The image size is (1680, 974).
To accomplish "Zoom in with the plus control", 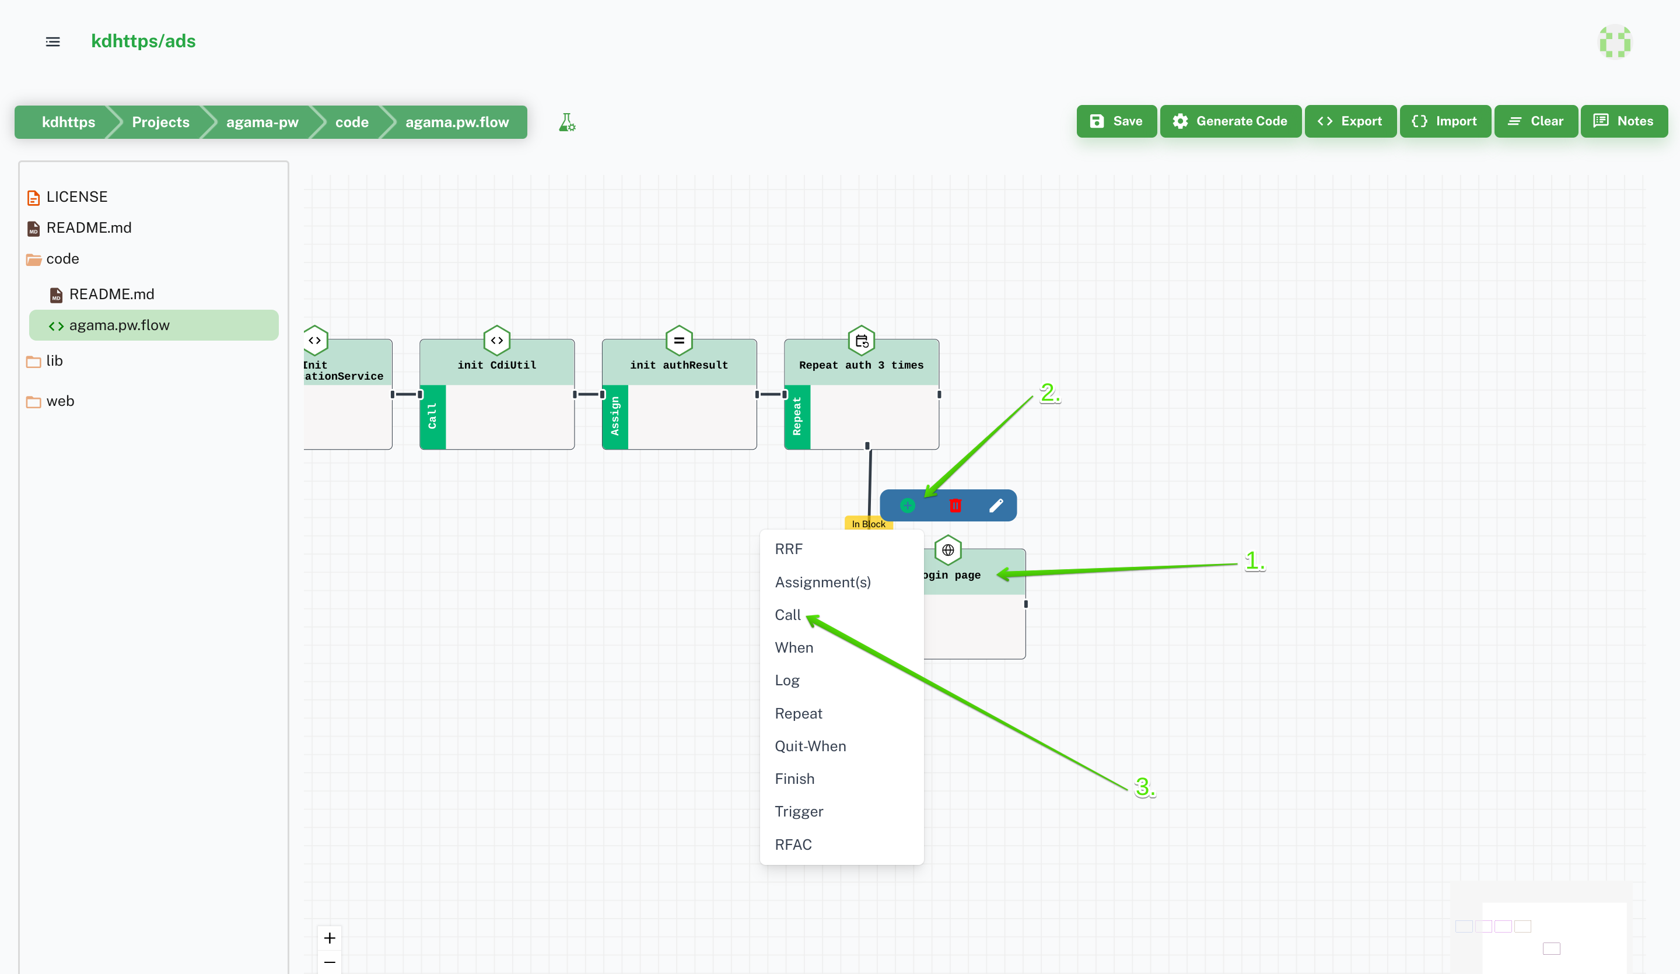I will pos(330,938).
